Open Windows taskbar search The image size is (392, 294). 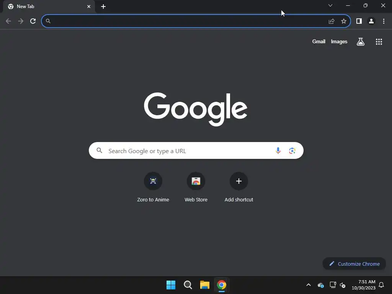tap(188, 285)
